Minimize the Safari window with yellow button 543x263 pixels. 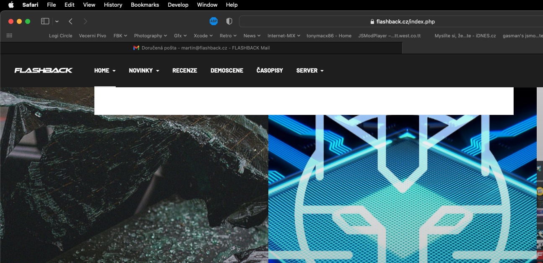pyautogui.click(x=19, y=21)
